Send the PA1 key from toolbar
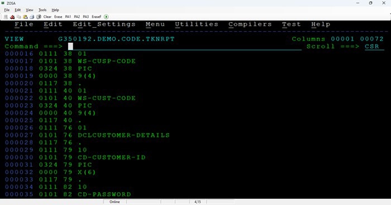Viewport: 391px width, 205px height. coord(68,17)
